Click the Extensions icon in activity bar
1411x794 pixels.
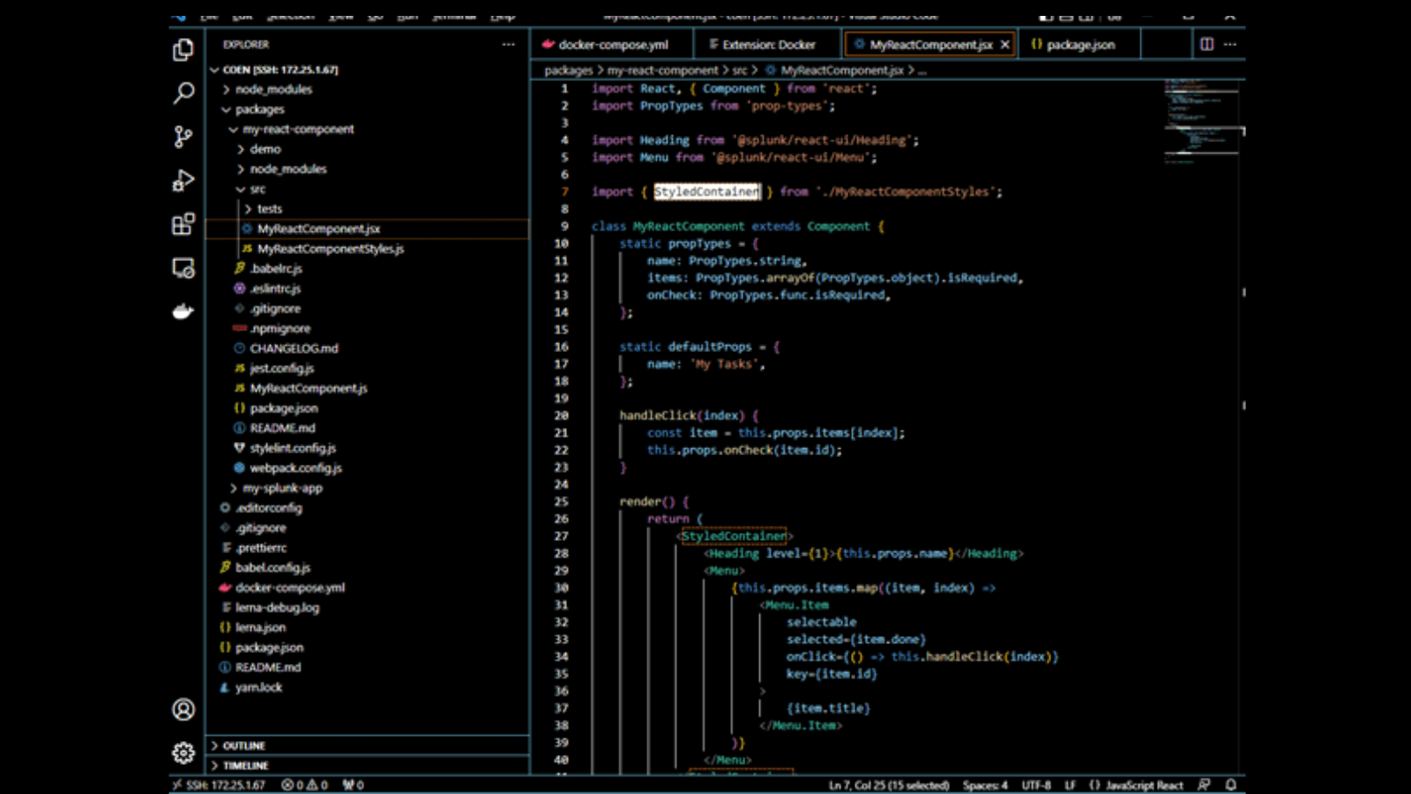point(183,225)
